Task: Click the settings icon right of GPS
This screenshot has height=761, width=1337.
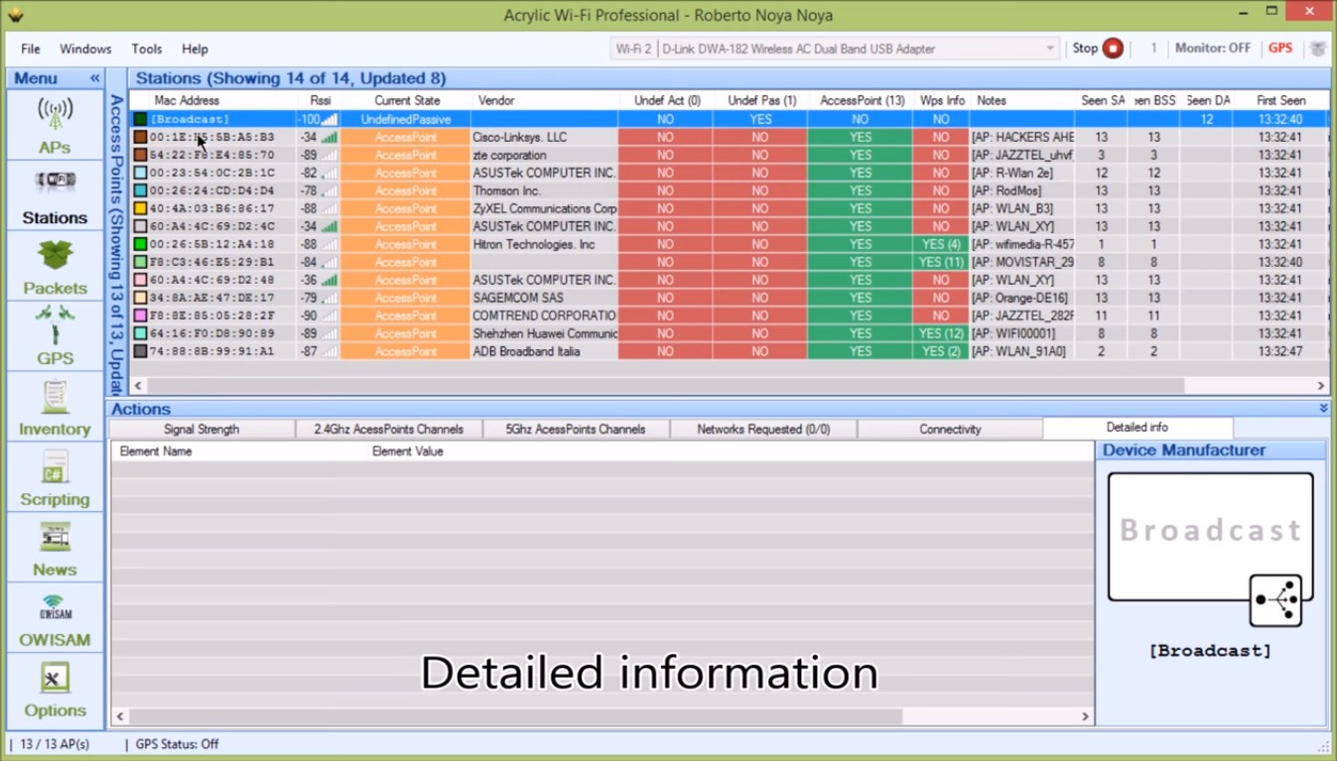Action: pos(1318,49)
